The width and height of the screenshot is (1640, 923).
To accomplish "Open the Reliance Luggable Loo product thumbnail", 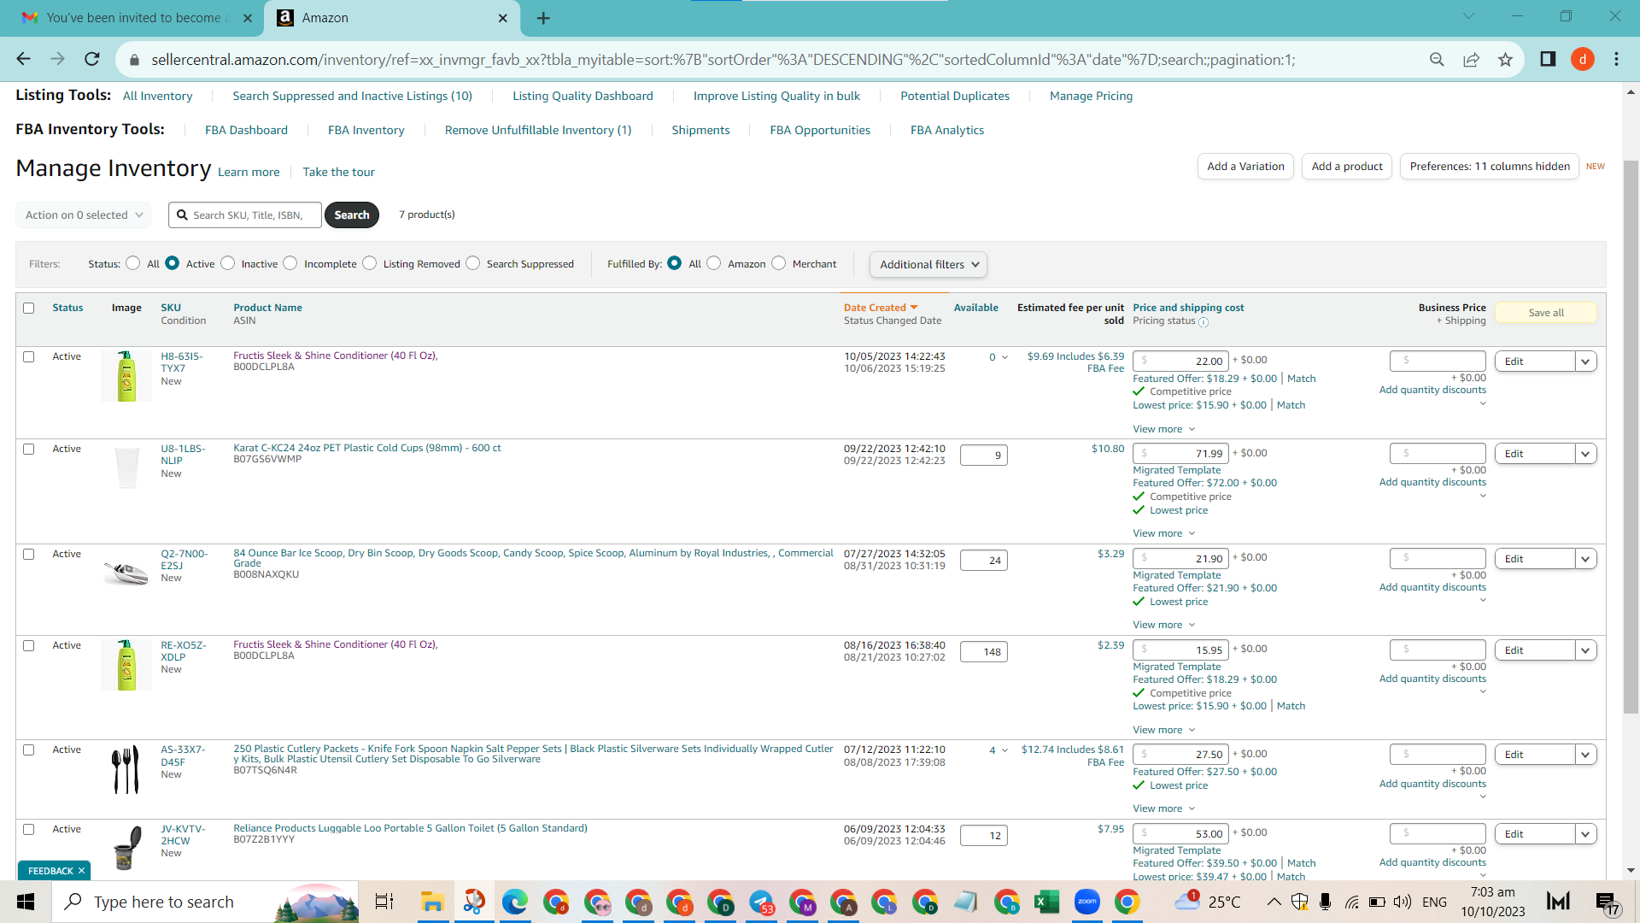I will coord(127,847).
